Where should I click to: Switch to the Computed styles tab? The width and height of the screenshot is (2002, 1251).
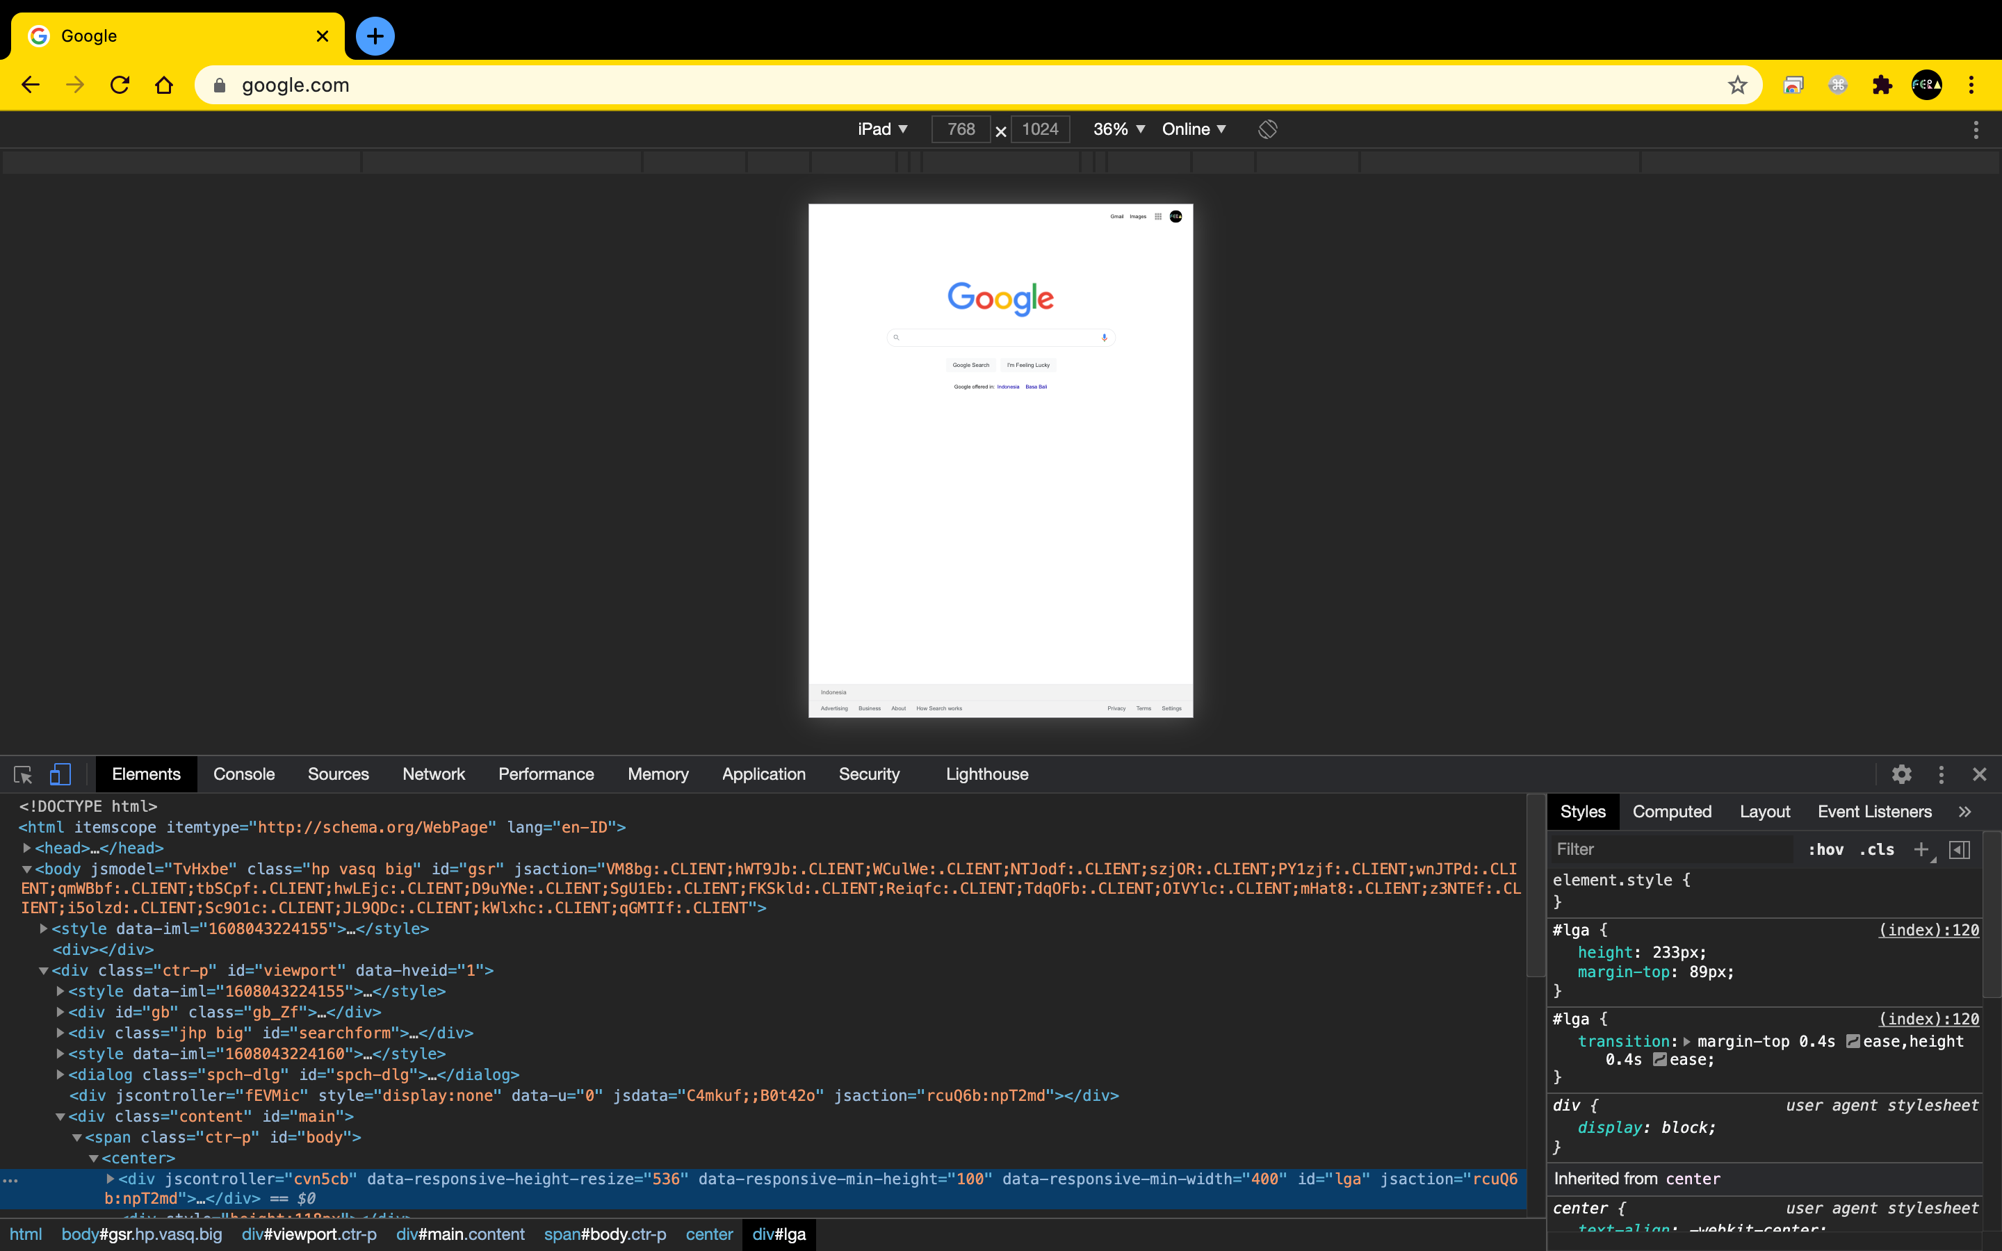[x=1671, y=812]
